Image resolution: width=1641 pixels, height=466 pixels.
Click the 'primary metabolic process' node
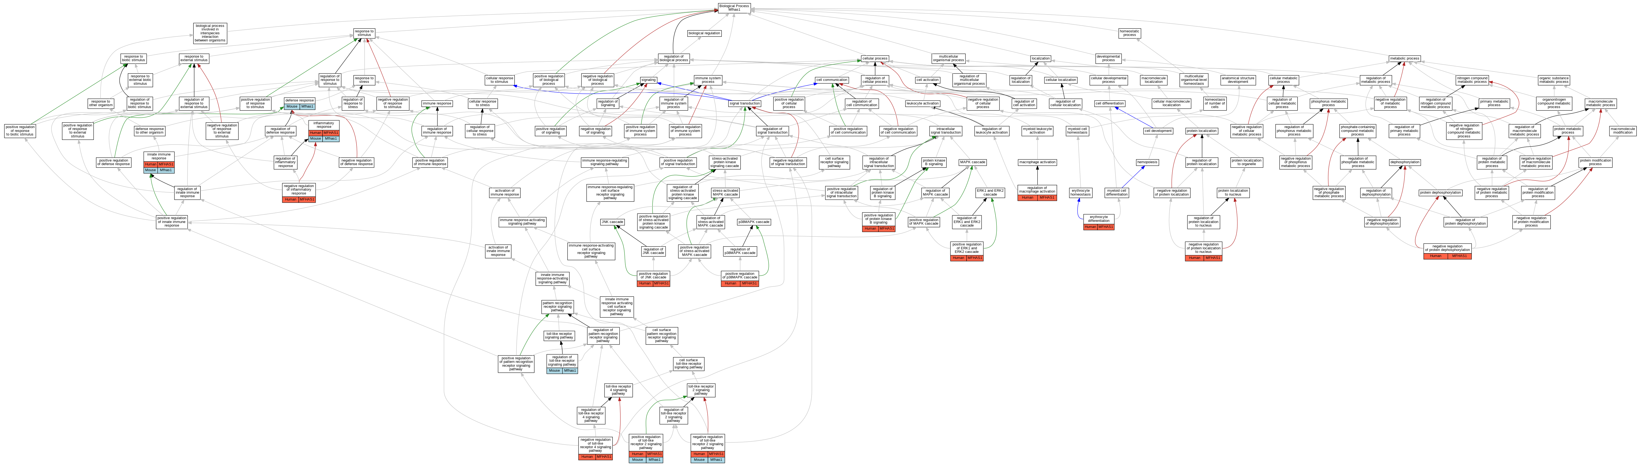click(1494, 103)
